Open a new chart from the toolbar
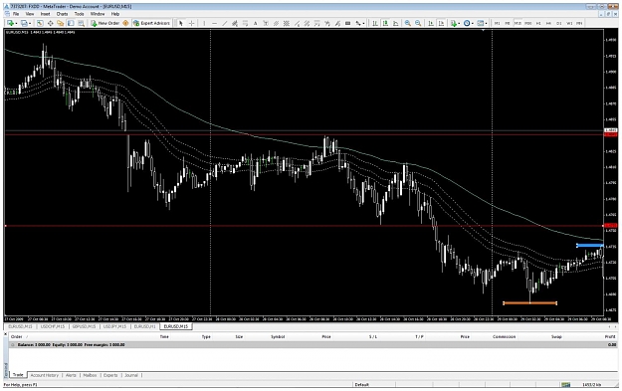This screenshot has width=622, height=391. coord(10,23)
